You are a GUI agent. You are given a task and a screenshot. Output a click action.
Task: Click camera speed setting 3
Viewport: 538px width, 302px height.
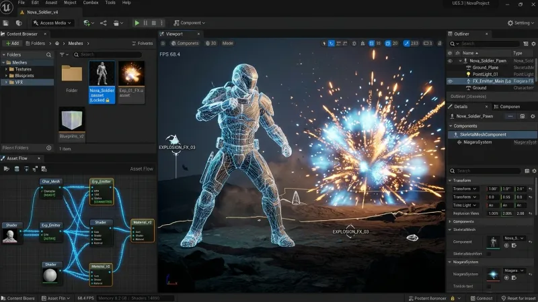click(x=428, y=44)
